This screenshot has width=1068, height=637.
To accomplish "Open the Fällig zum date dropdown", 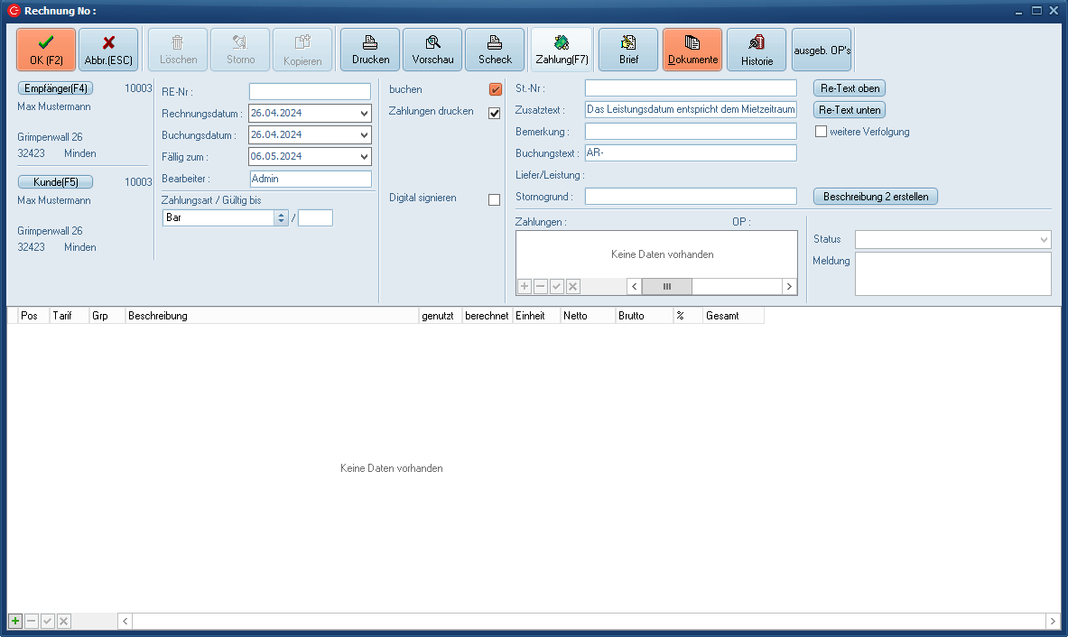I will [364, 157].
